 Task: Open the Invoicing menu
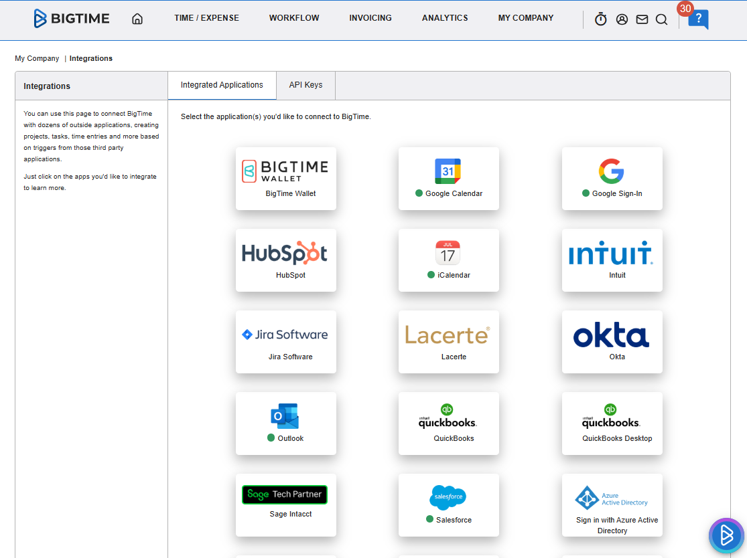[x=370, y=18]
